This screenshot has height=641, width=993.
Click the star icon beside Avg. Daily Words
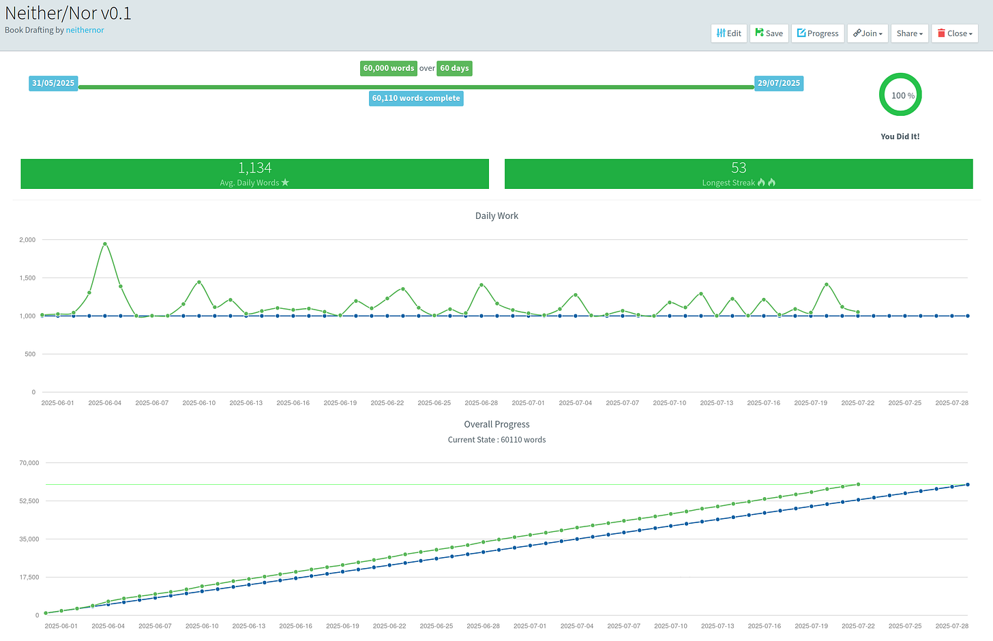pos(285,183)
